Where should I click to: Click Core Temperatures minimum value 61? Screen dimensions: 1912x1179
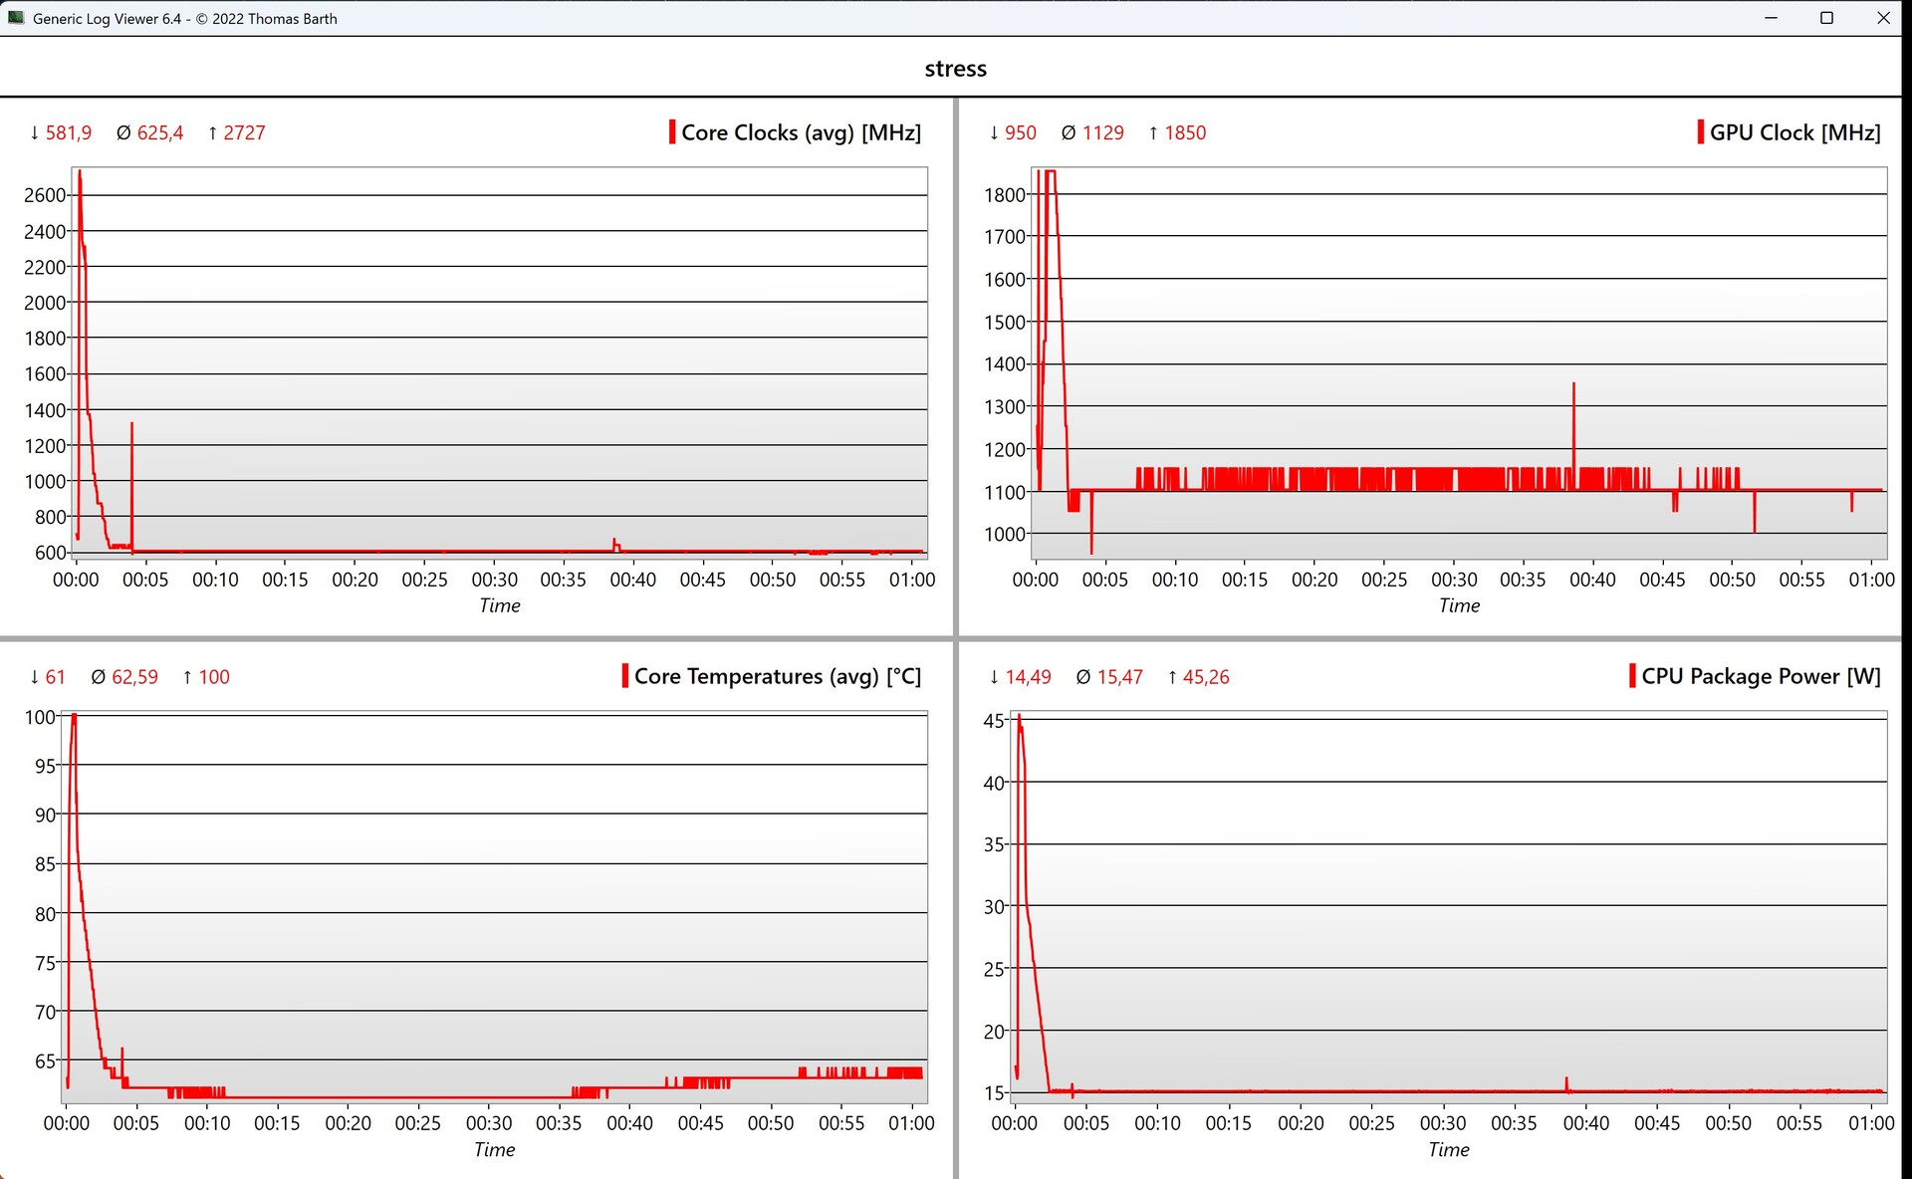[x=55, y=677]
